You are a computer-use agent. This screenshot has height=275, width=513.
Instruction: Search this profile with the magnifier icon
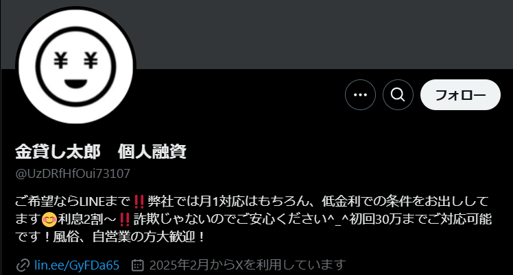[398, 95]
